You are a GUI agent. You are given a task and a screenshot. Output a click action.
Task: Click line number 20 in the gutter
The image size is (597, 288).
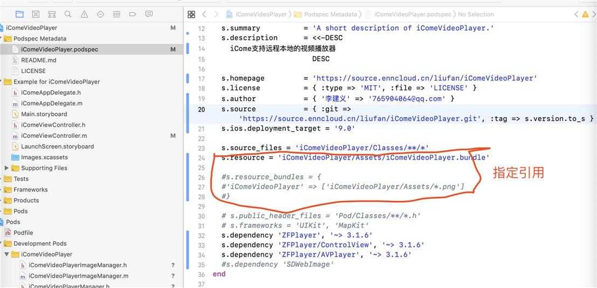(201, 109)
